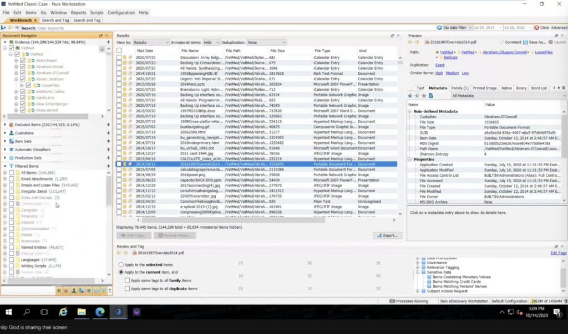568x334 pixels.
Task: Open Windows taskbar search
Action: point(27,312)
